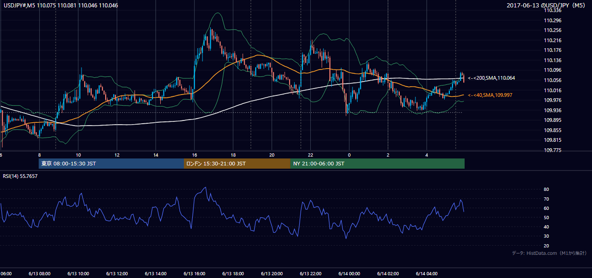
Task: Click hour 22 tick label under price chart
Action: (x=310, y=155)
